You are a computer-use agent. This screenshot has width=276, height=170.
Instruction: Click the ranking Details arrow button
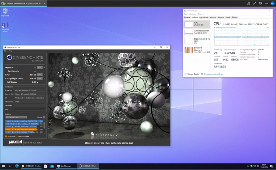coord(44,117)
